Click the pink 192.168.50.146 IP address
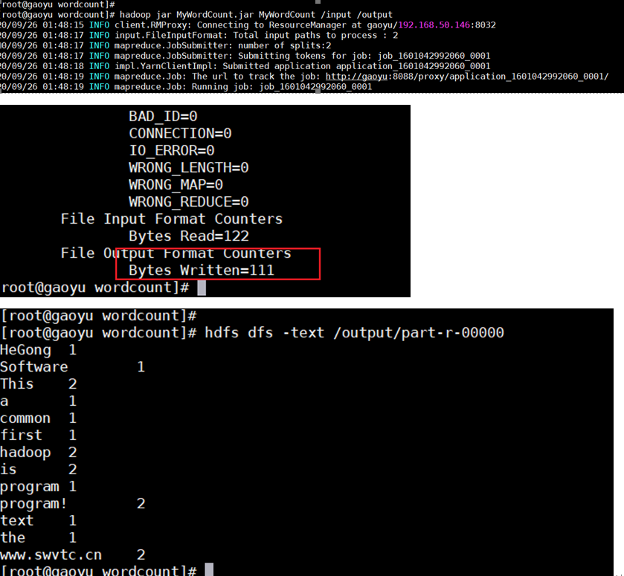Screen dimensions: 624x576 434,25
